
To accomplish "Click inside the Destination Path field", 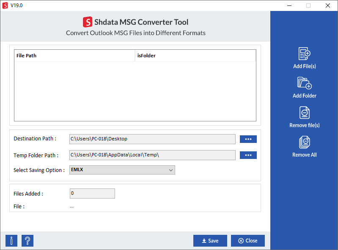I will pos(152,139).
